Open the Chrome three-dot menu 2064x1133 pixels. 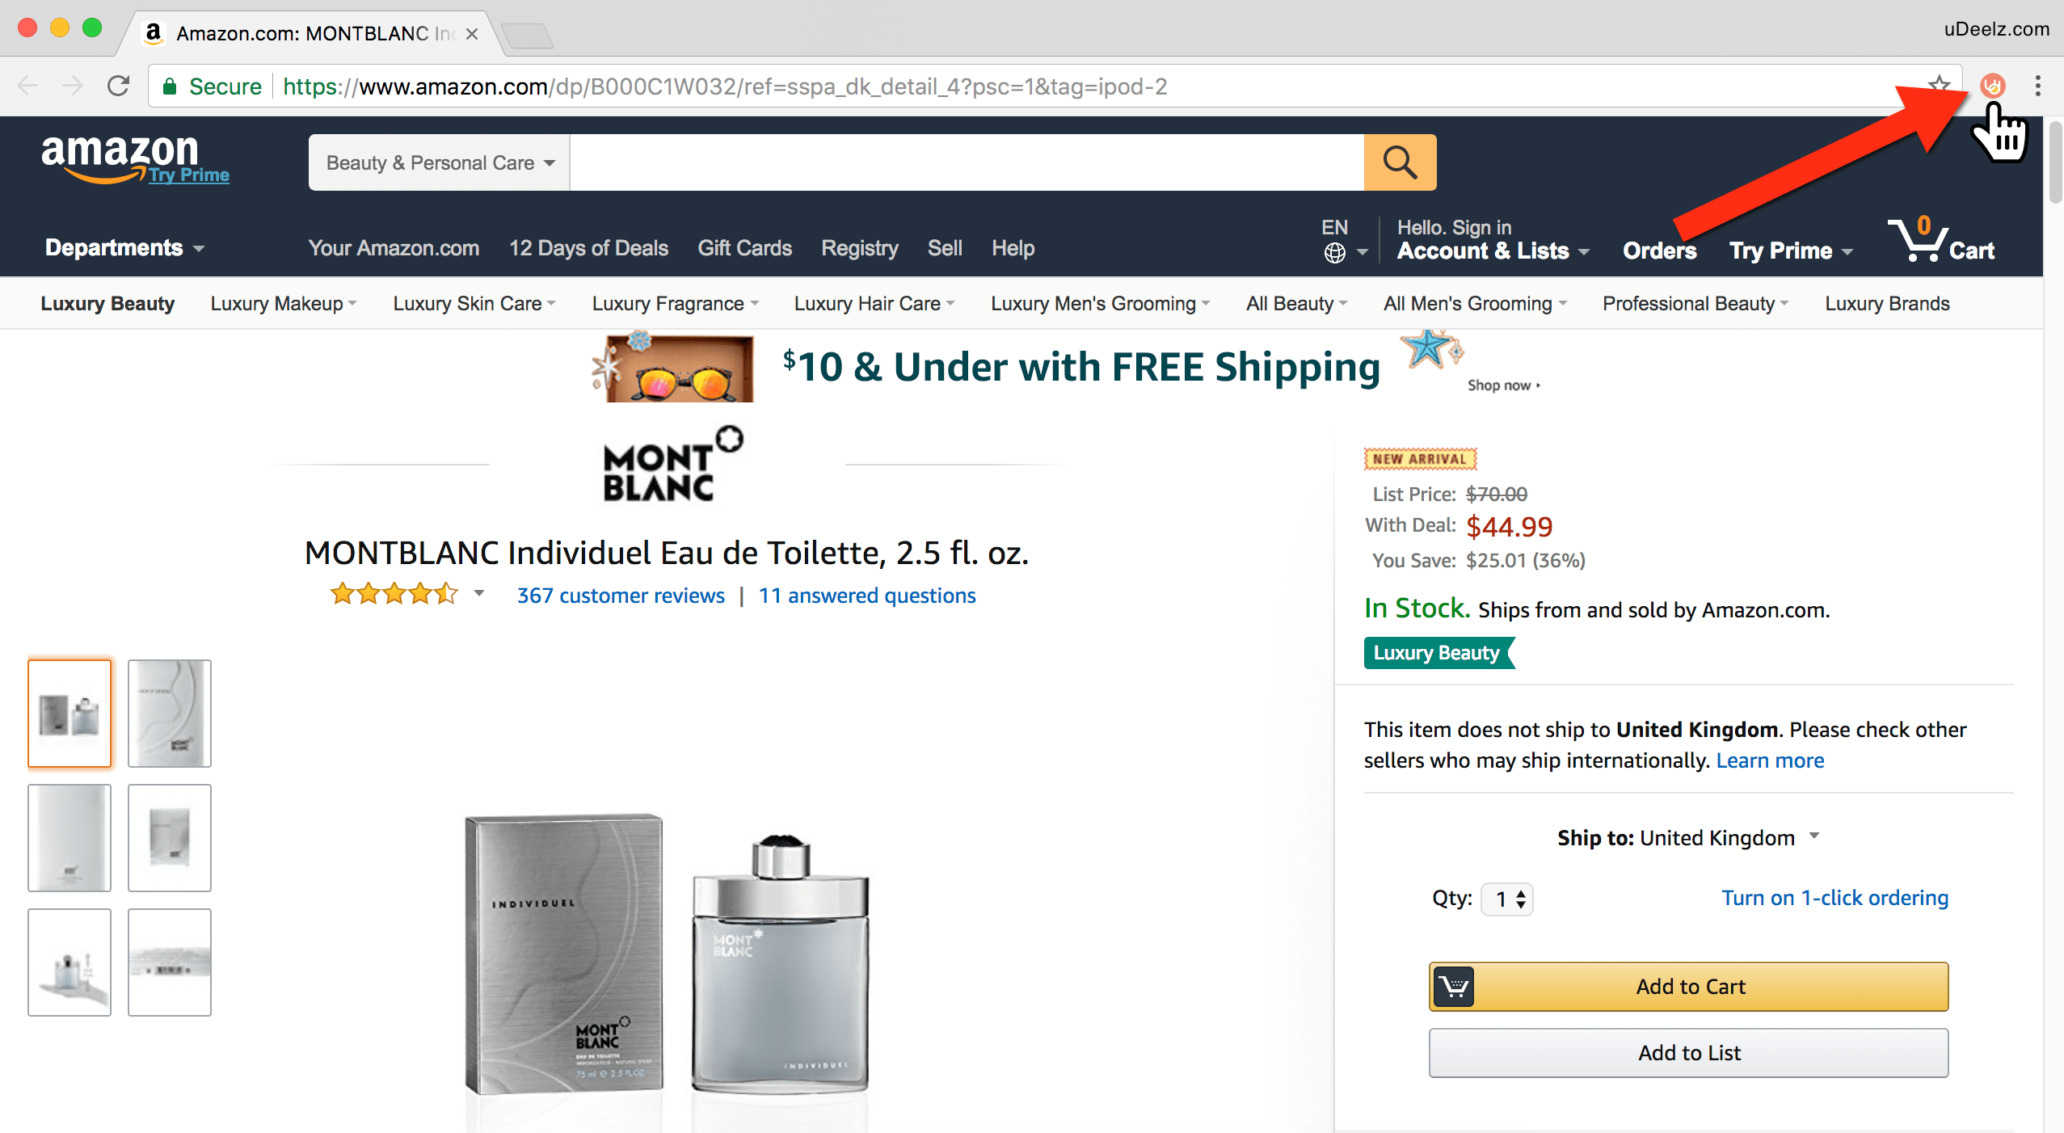pos(2037,86)
